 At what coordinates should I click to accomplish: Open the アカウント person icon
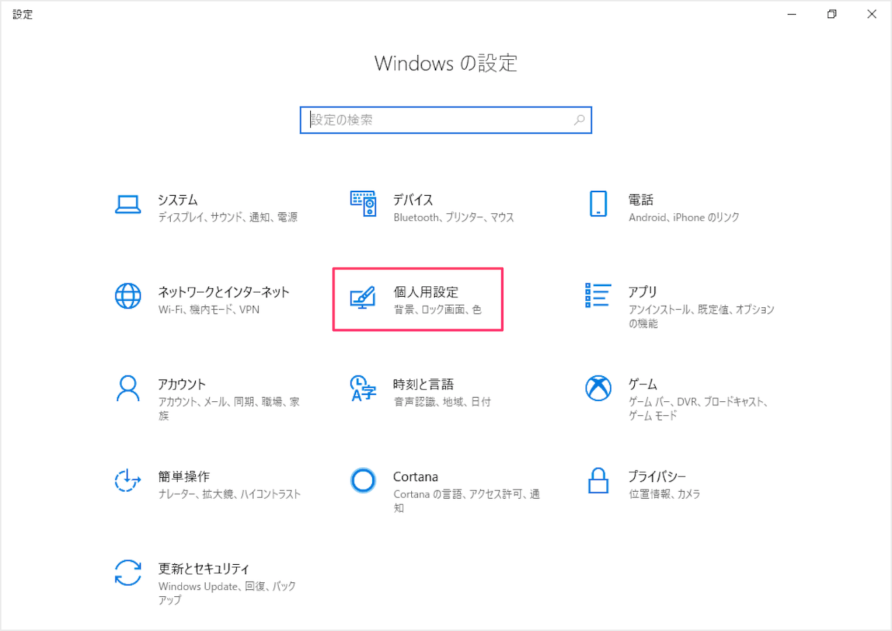click(128, 388)
